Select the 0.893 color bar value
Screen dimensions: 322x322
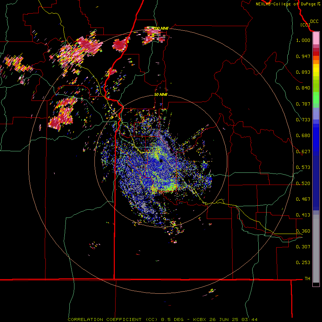303,72
